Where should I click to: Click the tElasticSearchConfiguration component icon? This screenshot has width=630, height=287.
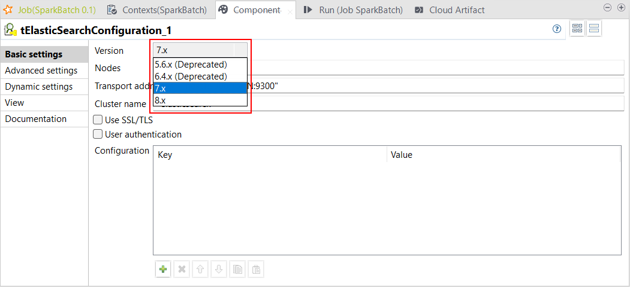(x=10, y=30)
